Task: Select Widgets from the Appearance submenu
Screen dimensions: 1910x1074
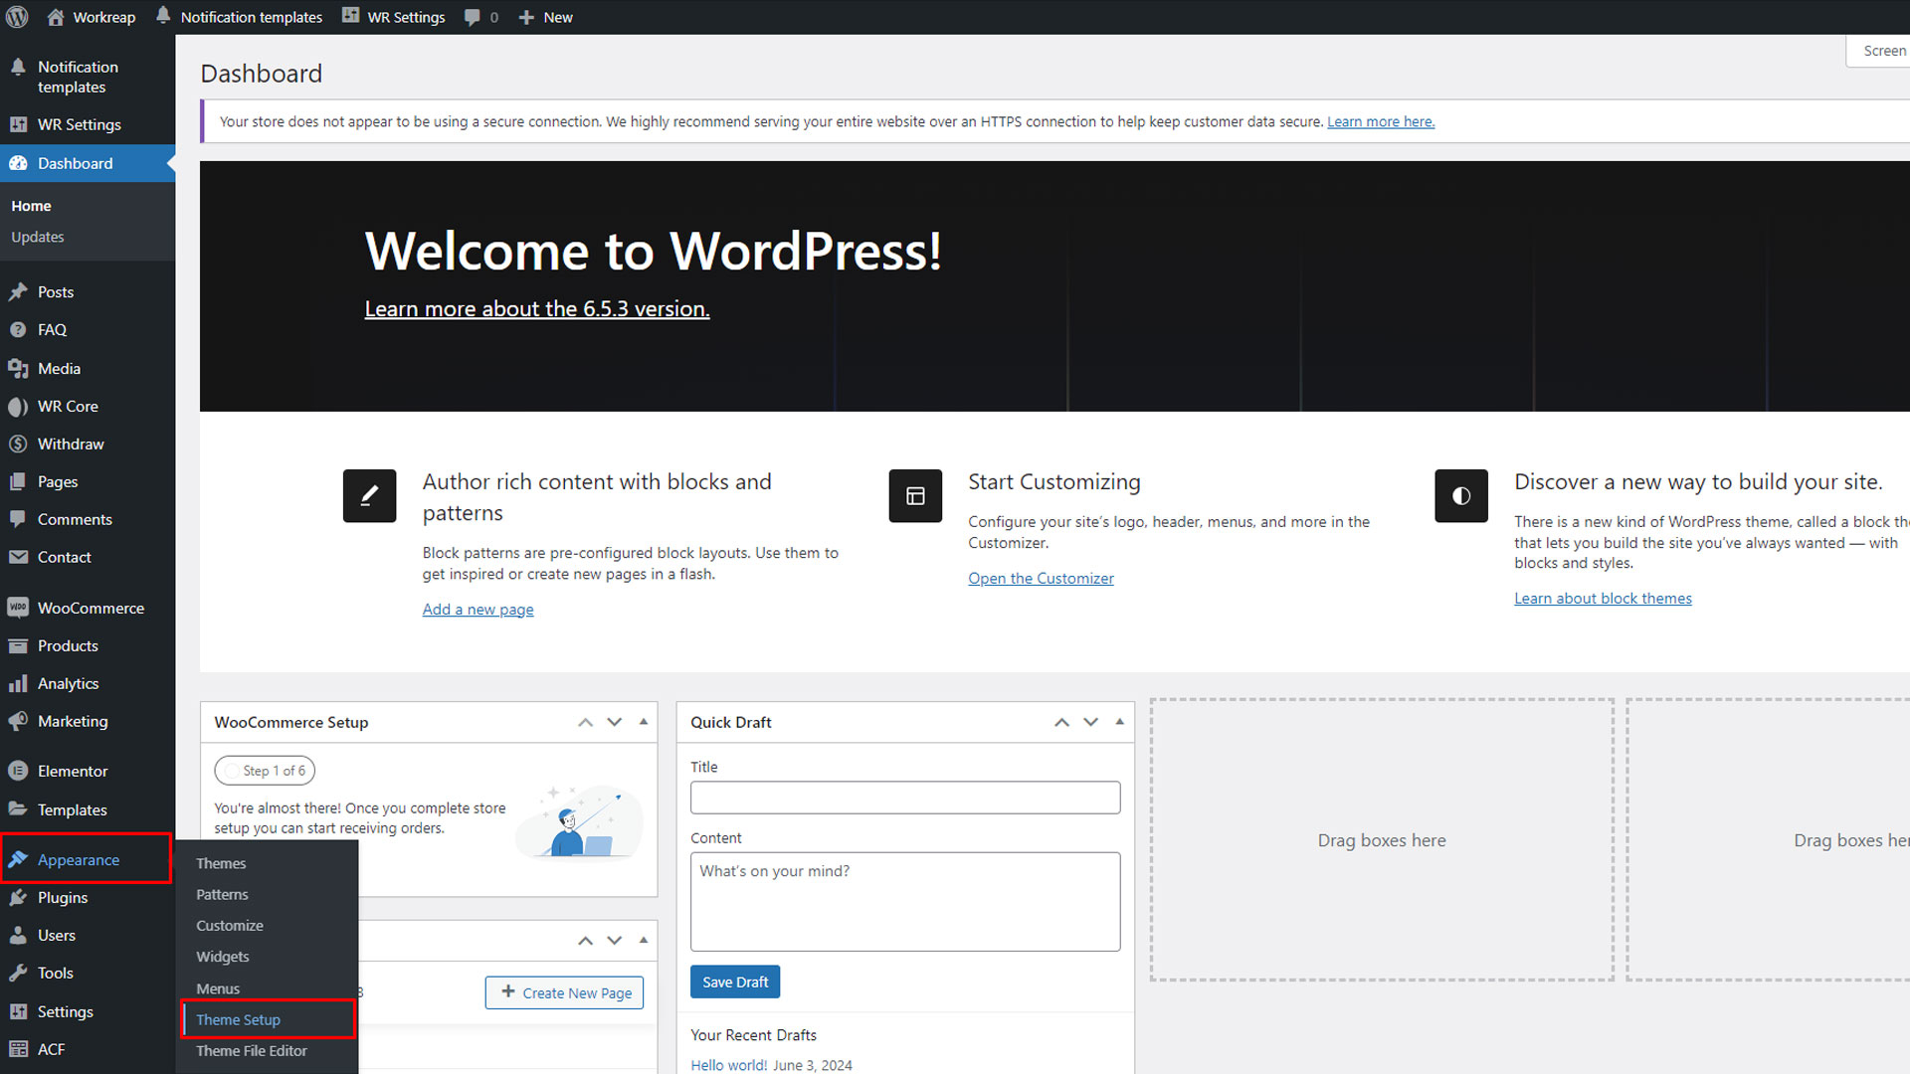Action: click(x=223, y=957)
